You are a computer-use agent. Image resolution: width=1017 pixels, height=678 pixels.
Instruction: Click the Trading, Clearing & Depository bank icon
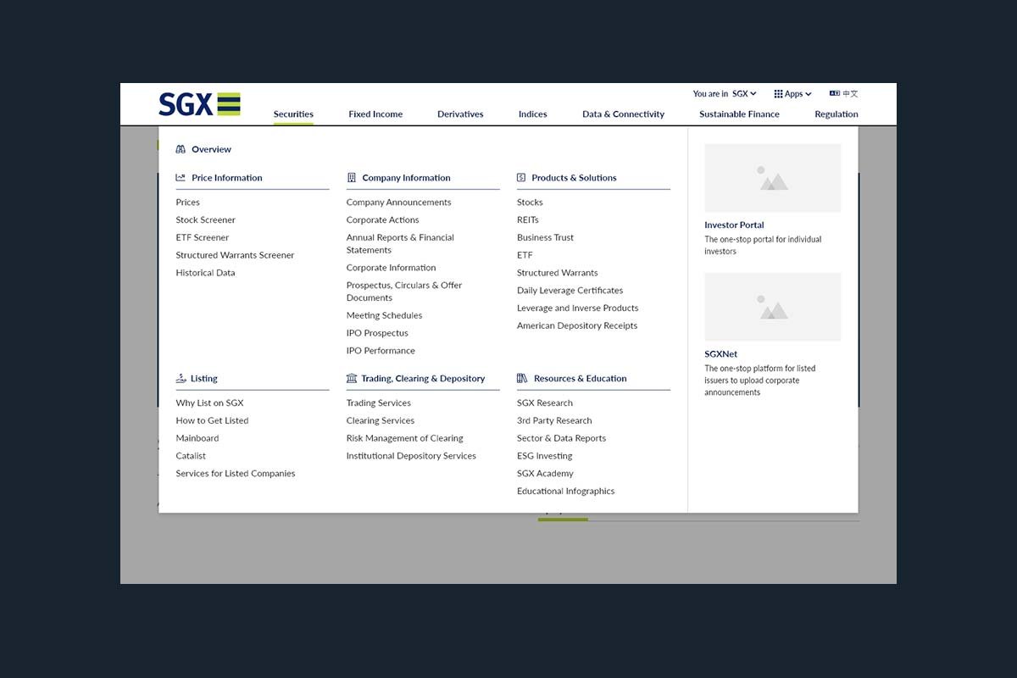point(352,379)
